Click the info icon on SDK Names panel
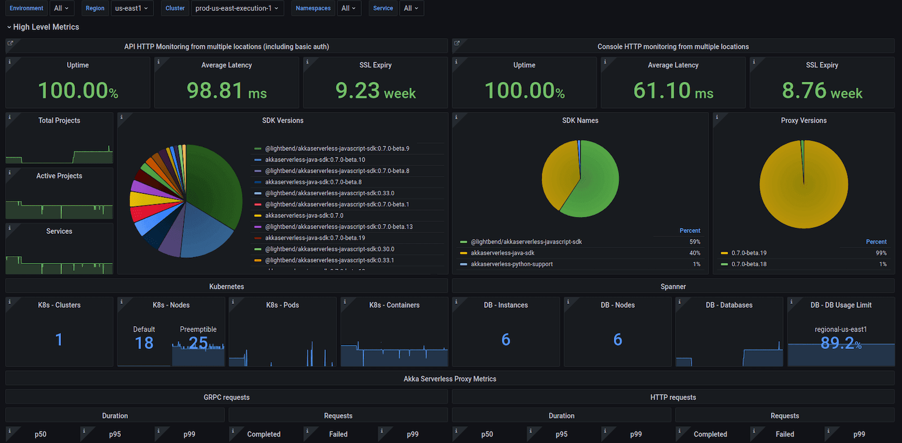This screenshot has height=443, width=902. tap(456, 117)
